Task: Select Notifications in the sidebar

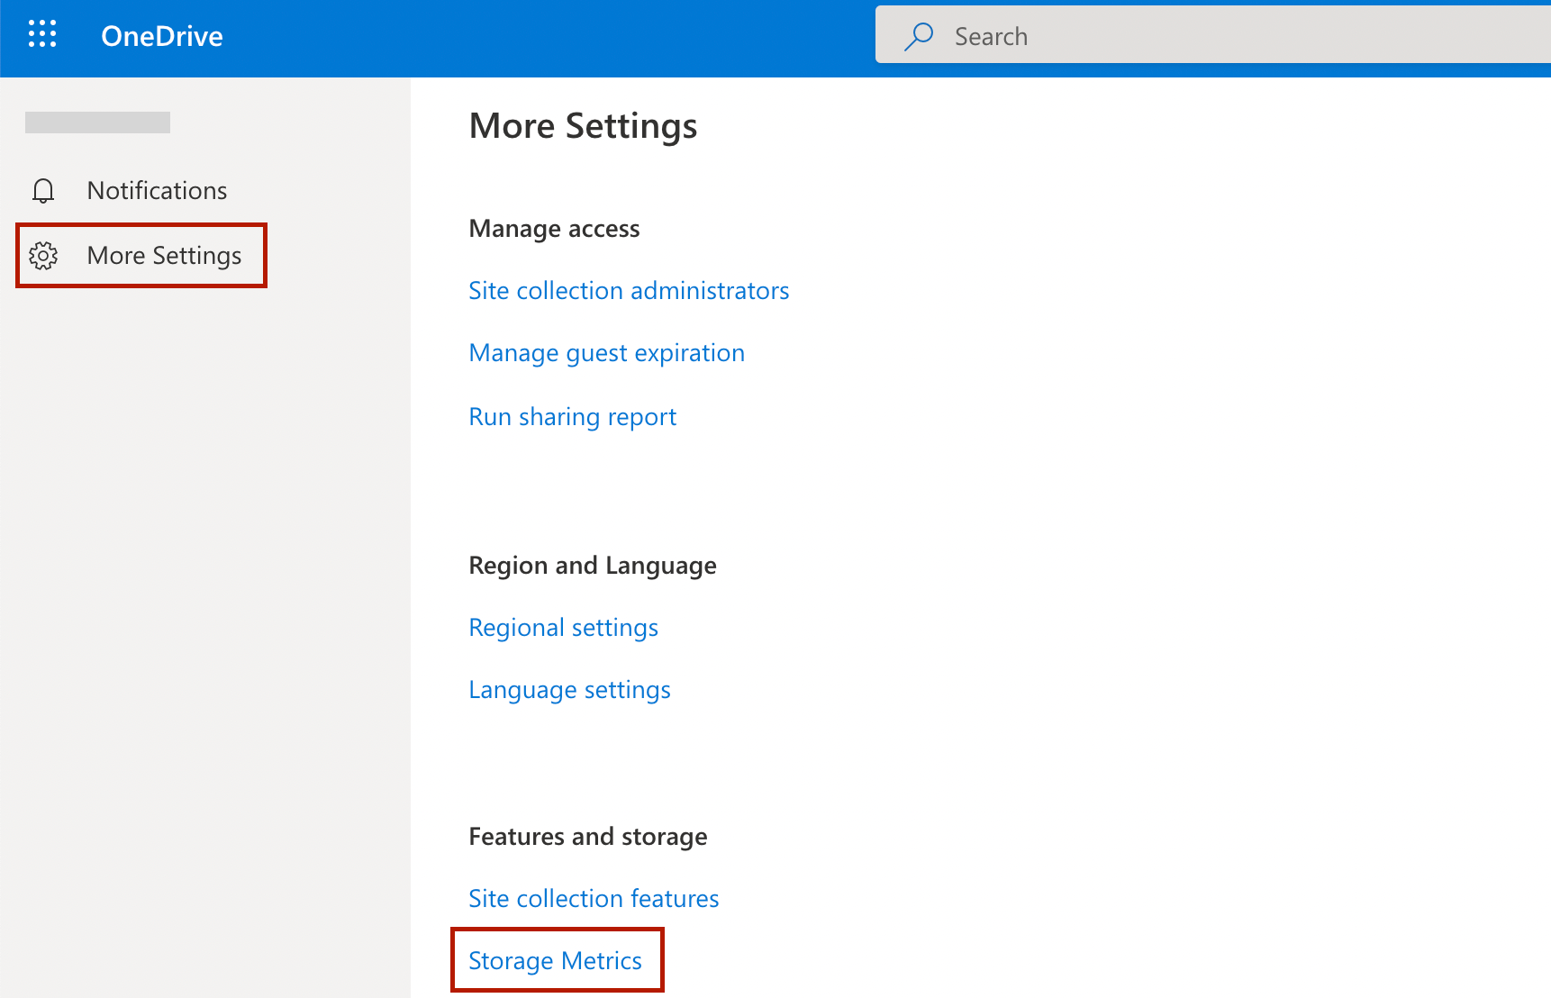Action: tap(157, 190)
